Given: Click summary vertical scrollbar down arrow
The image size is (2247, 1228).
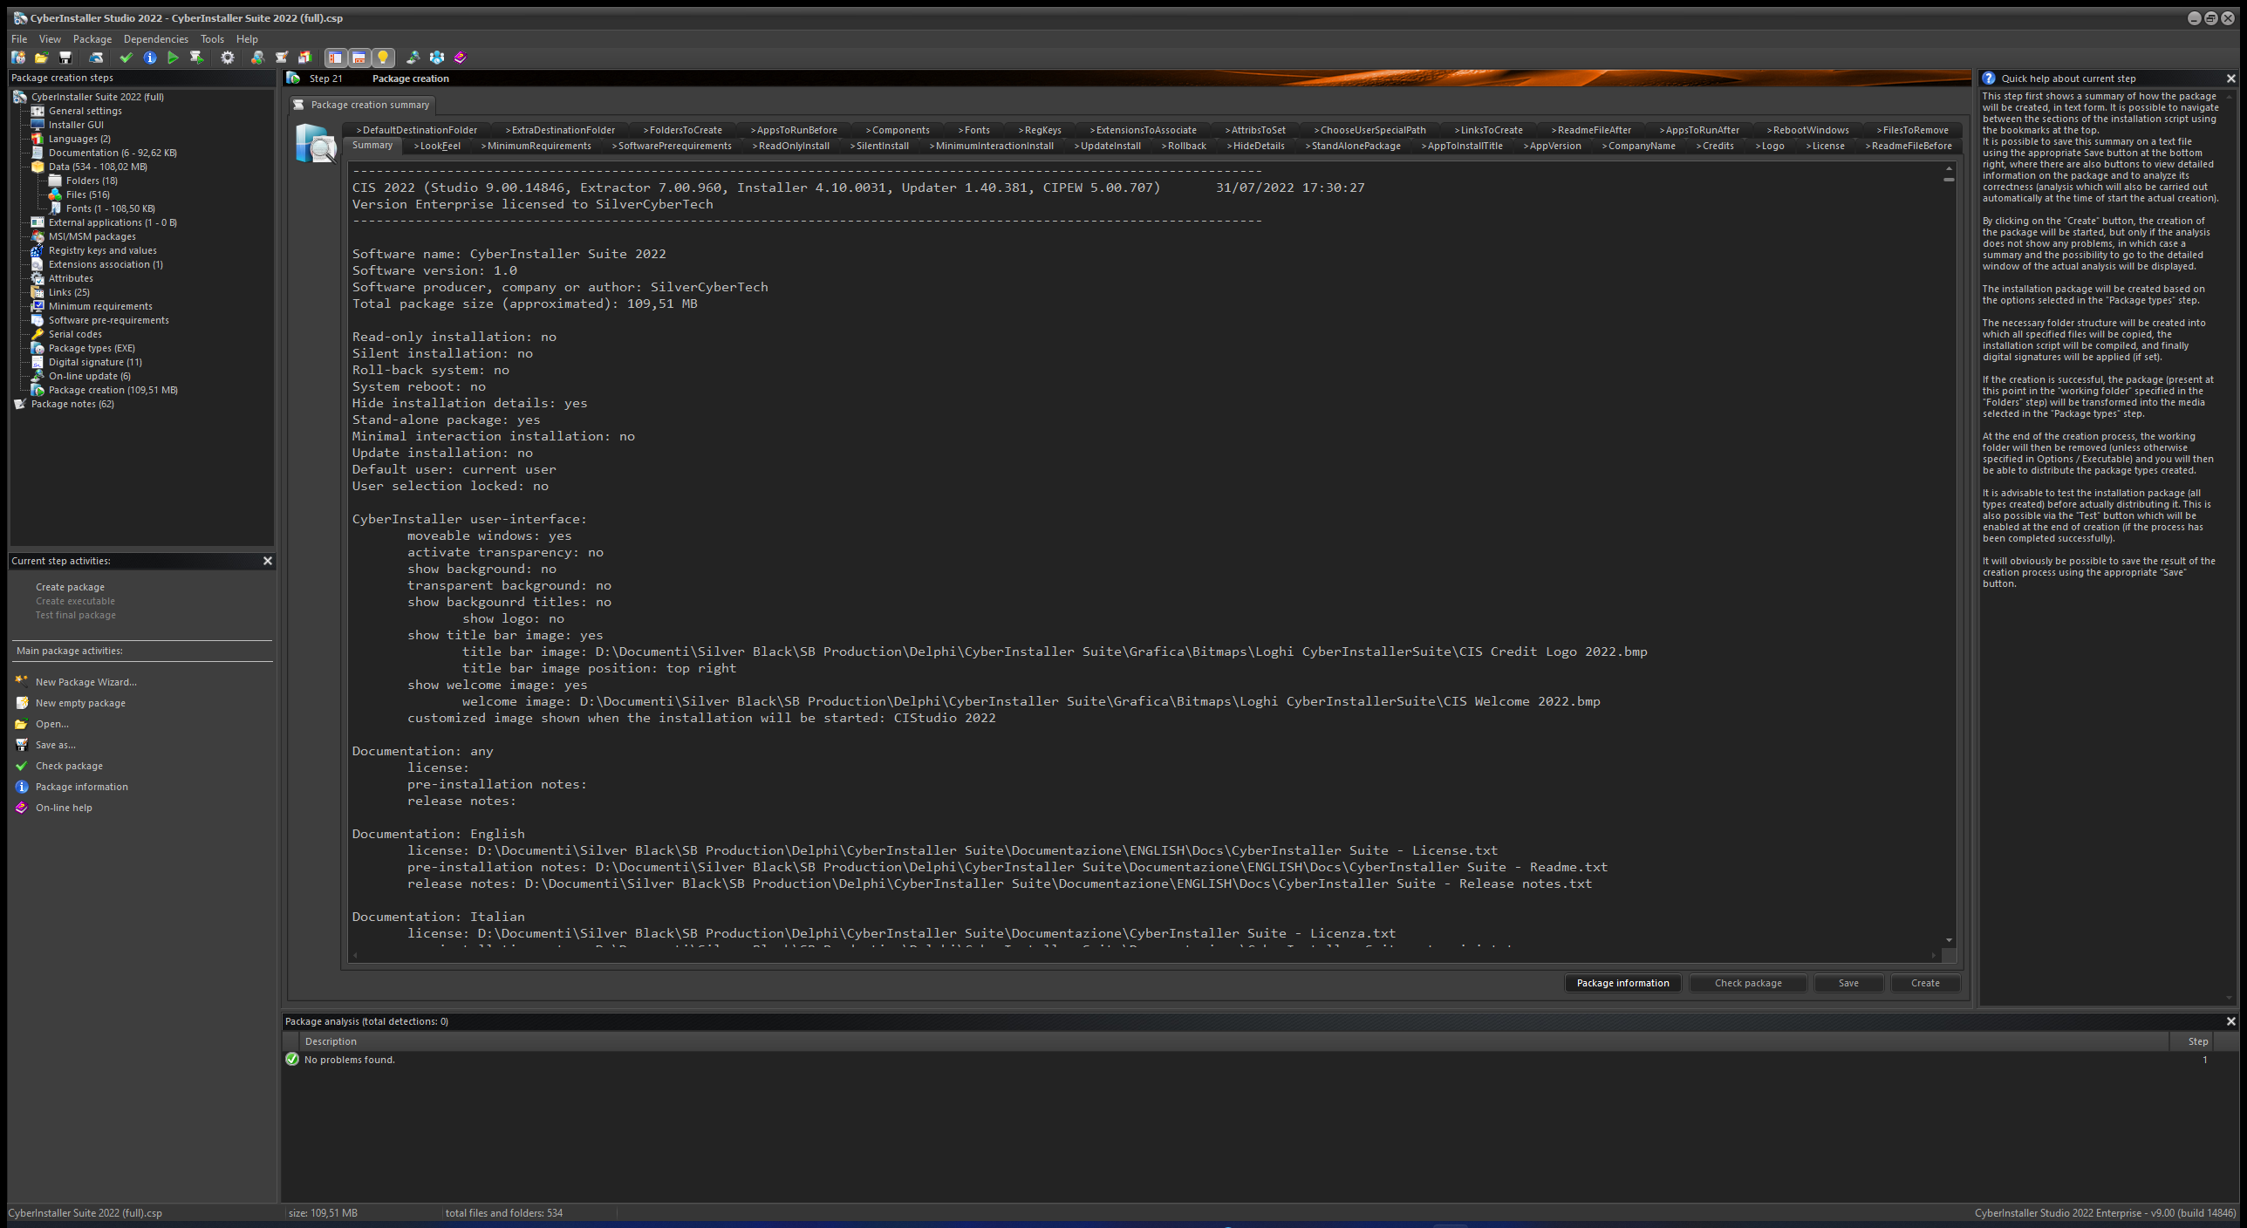Looking at the screenshot, I should [1949, 940].
